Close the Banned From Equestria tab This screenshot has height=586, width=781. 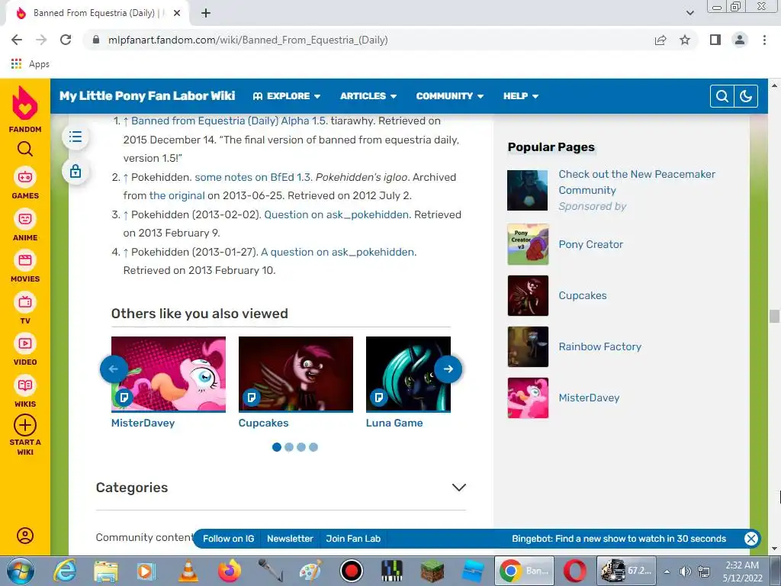point(177,13)
